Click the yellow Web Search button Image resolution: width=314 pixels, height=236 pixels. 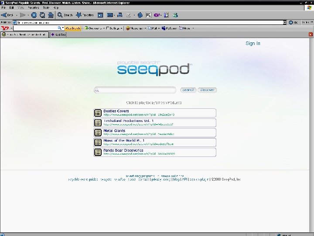pyautogui.click(x=73, y=28)
